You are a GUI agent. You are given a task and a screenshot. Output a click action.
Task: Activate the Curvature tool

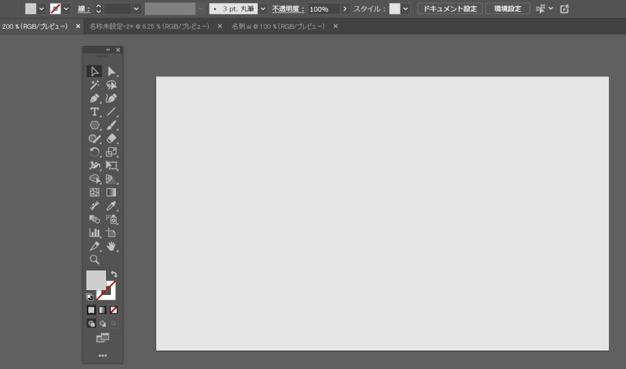click(111, 99)
